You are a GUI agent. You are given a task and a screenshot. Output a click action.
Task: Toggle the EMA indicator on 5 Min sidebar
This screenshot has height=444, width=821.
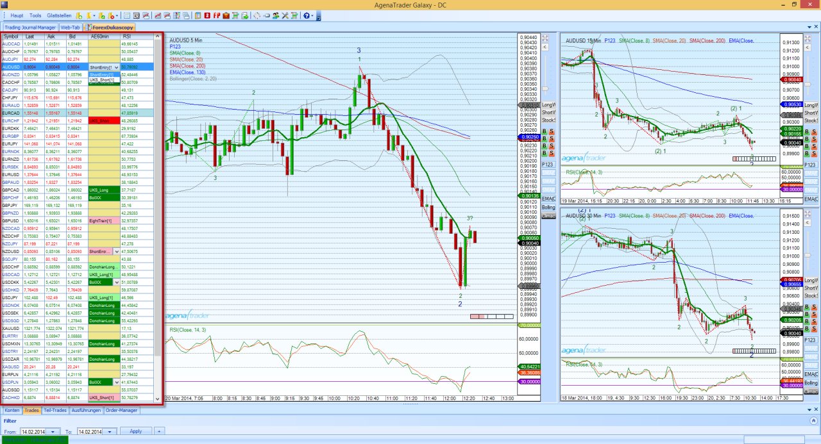548,199
